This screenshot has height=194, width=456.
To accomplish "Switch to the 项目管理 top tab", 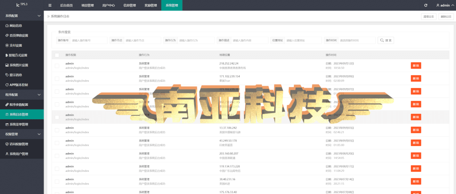I will [x=88, y=5].
